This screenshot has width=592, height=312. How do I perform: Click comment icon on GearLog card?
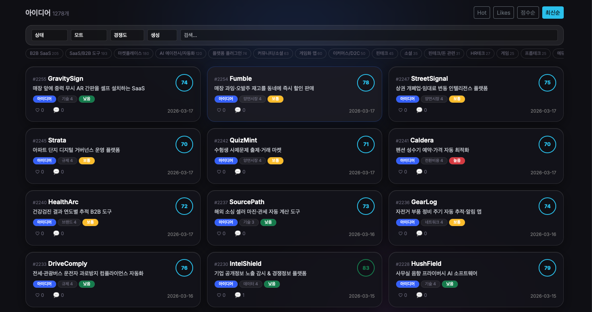(419, 234)
